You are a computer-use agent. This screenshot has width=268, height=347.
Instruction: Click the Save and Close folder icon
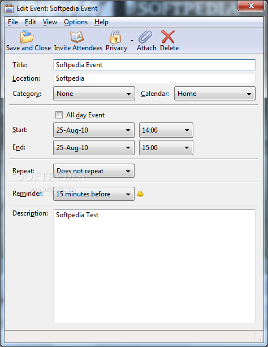pyautogui.click(x=27, y=37)
